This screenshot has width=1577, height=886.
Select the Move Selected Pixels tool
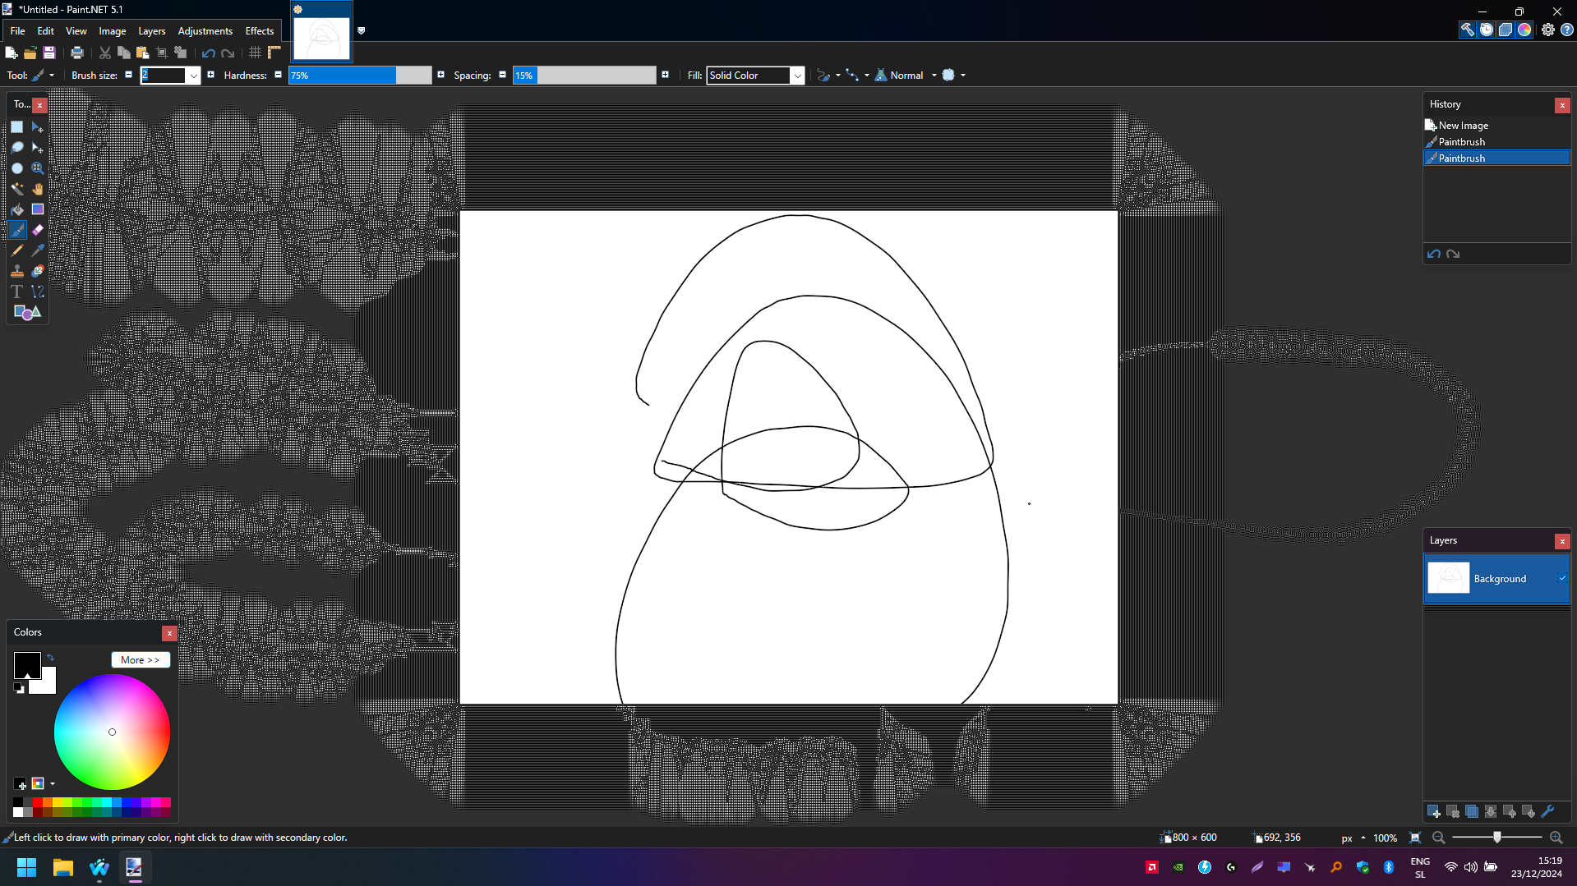38,127
